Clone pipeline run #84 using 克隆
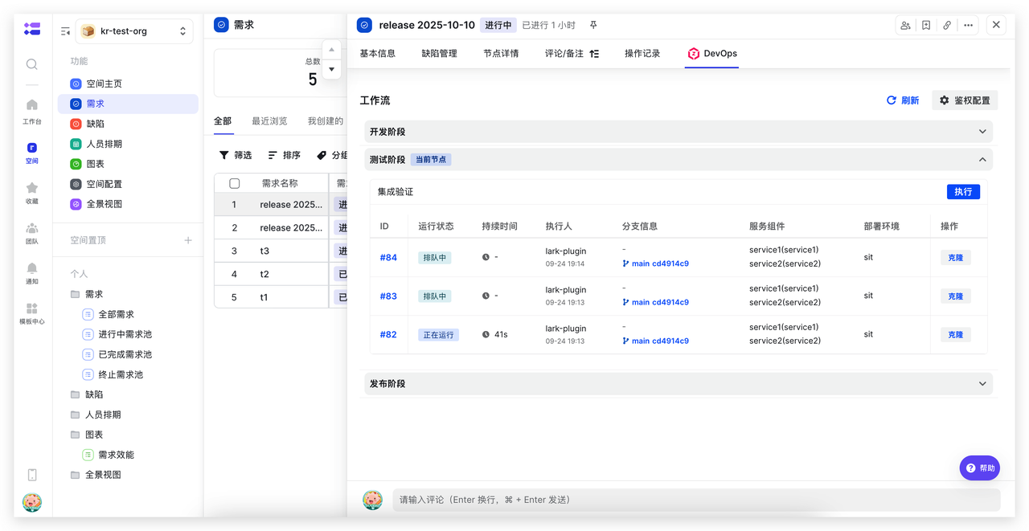Screen dimensions: 1029x531 coord(955,257)
